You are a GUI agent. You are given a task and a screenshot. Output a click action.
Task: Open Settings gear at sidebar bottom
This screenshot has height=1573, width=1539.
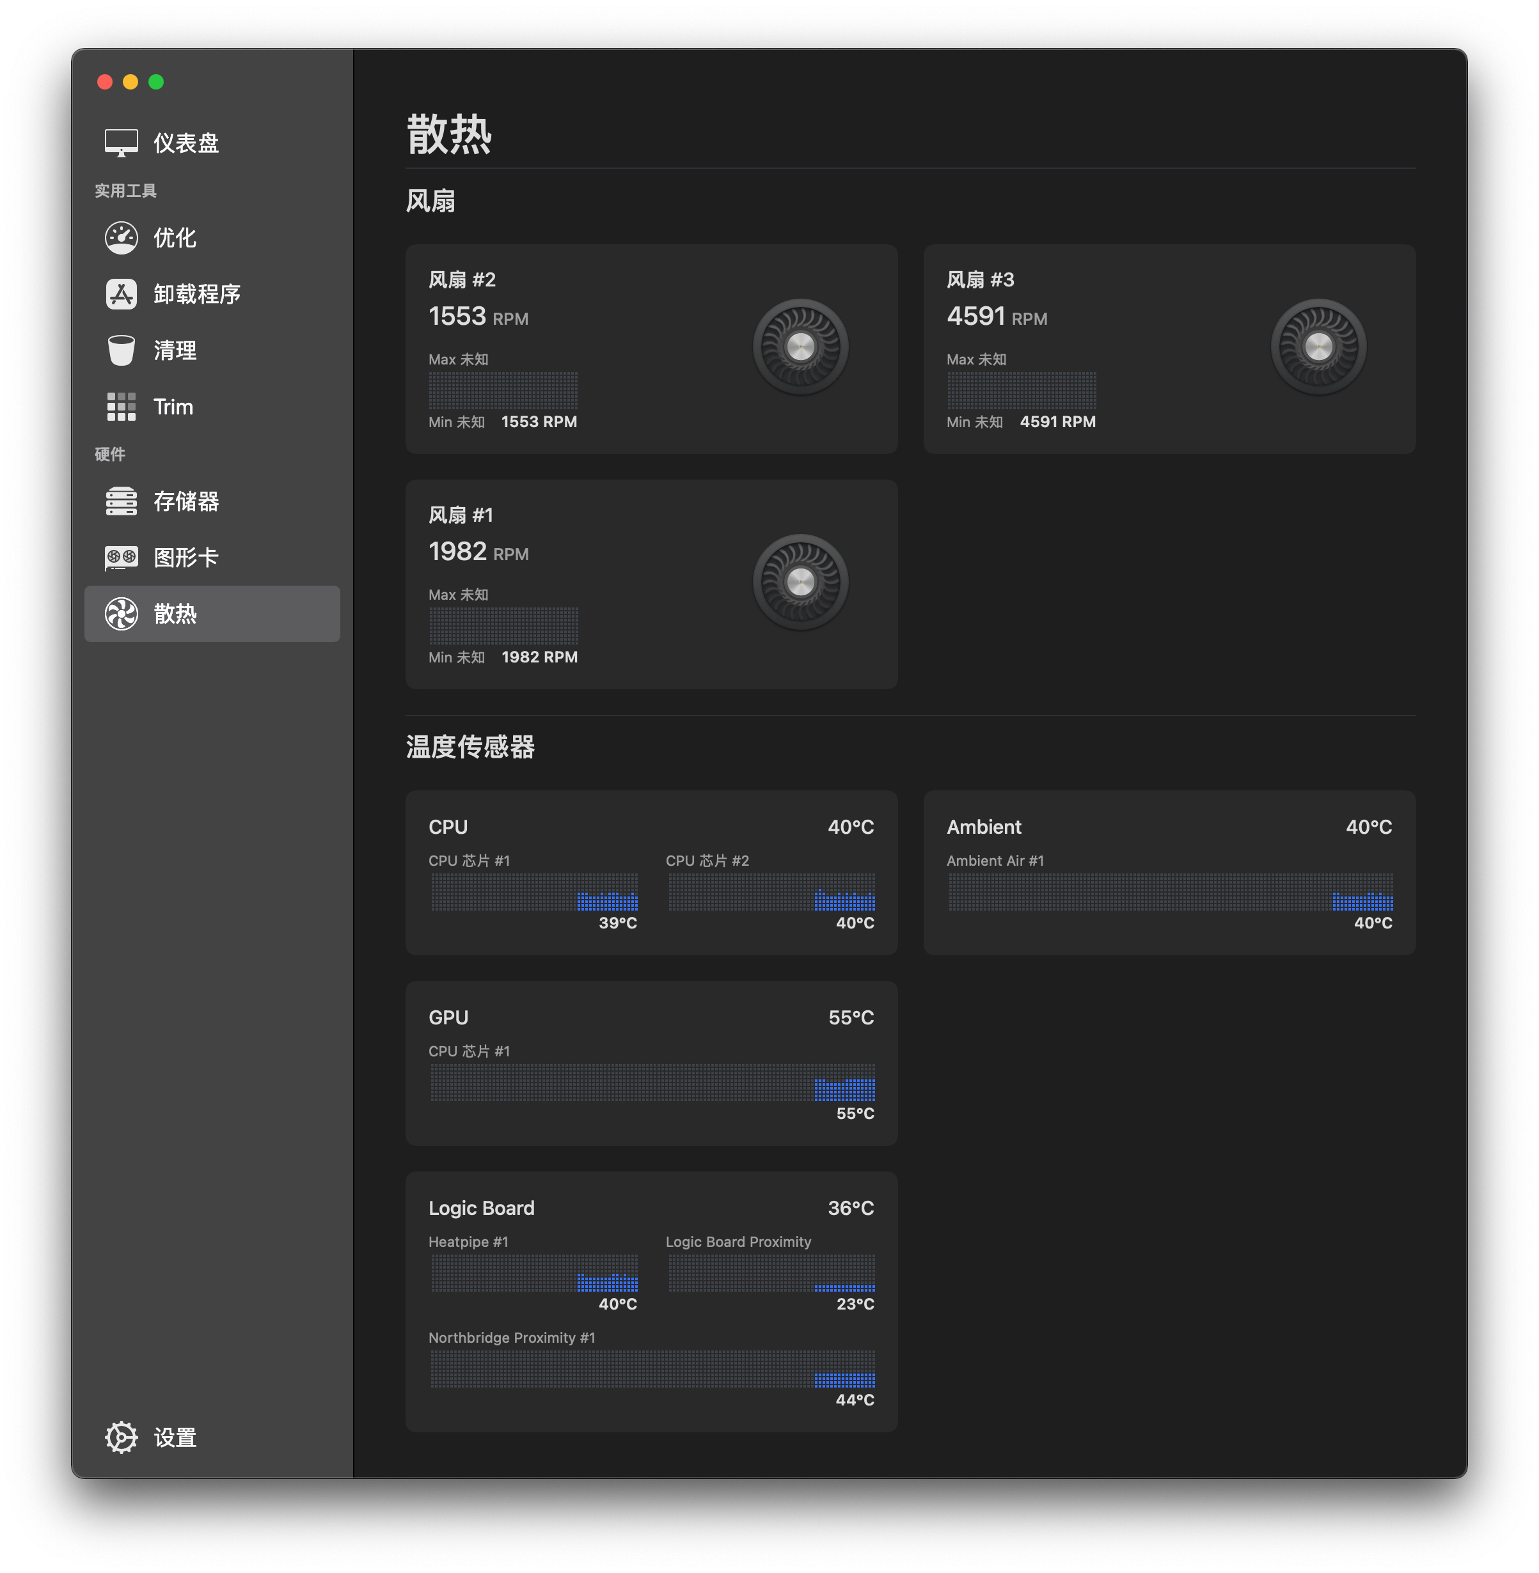122,1437
